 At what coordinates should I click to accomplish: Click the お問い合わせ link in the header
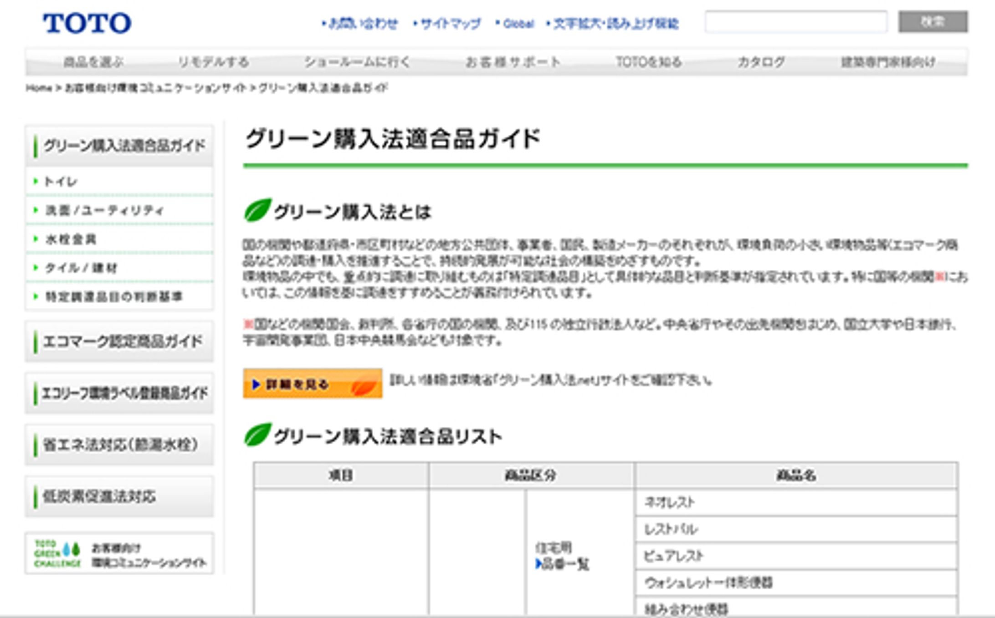point(363,24)
